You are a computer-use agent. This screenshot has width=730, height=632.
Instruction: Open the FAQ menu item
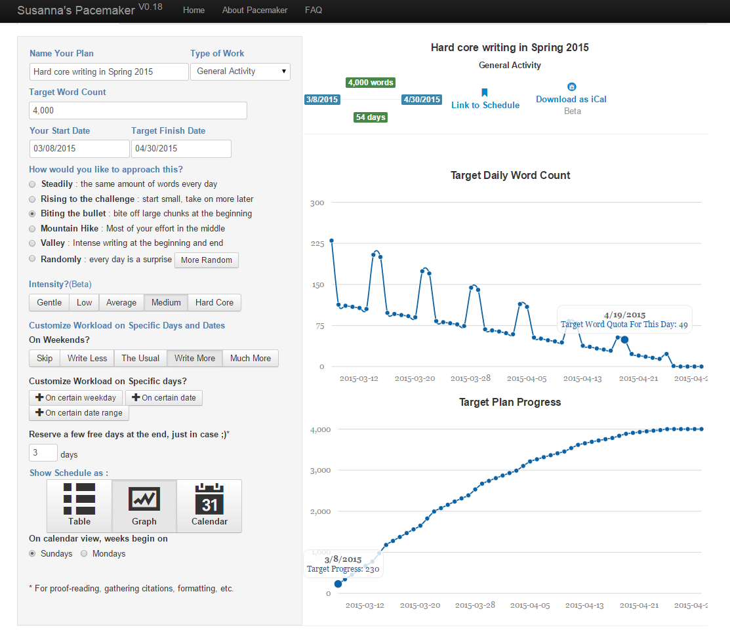coord(314,10)
